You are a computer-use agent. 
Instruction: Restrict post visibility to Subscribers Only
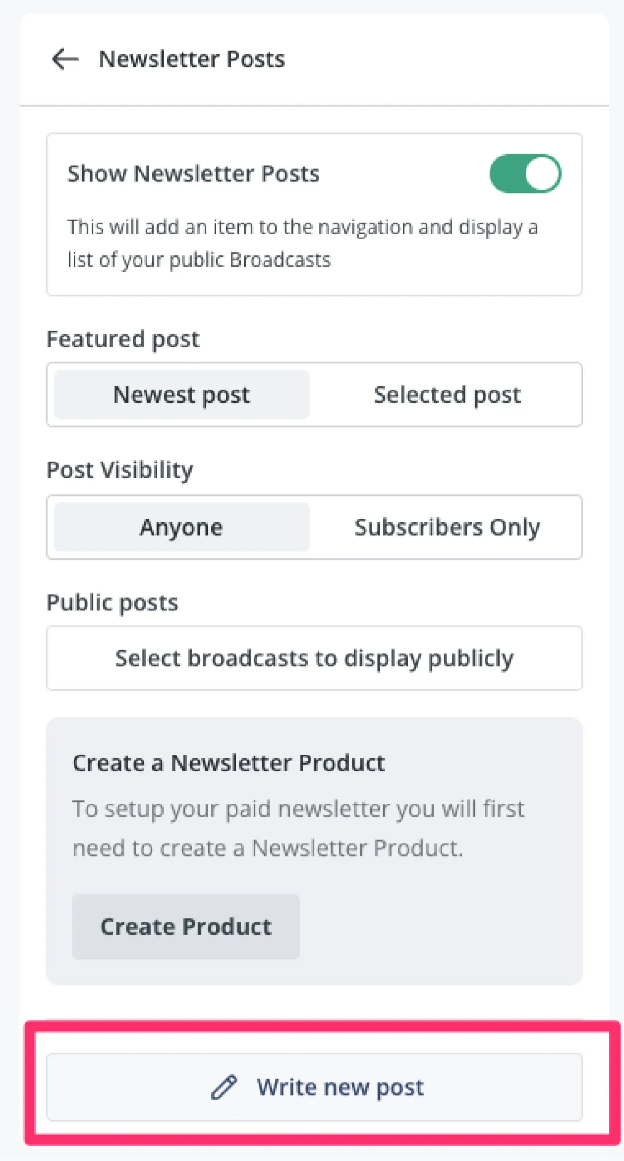447,527
